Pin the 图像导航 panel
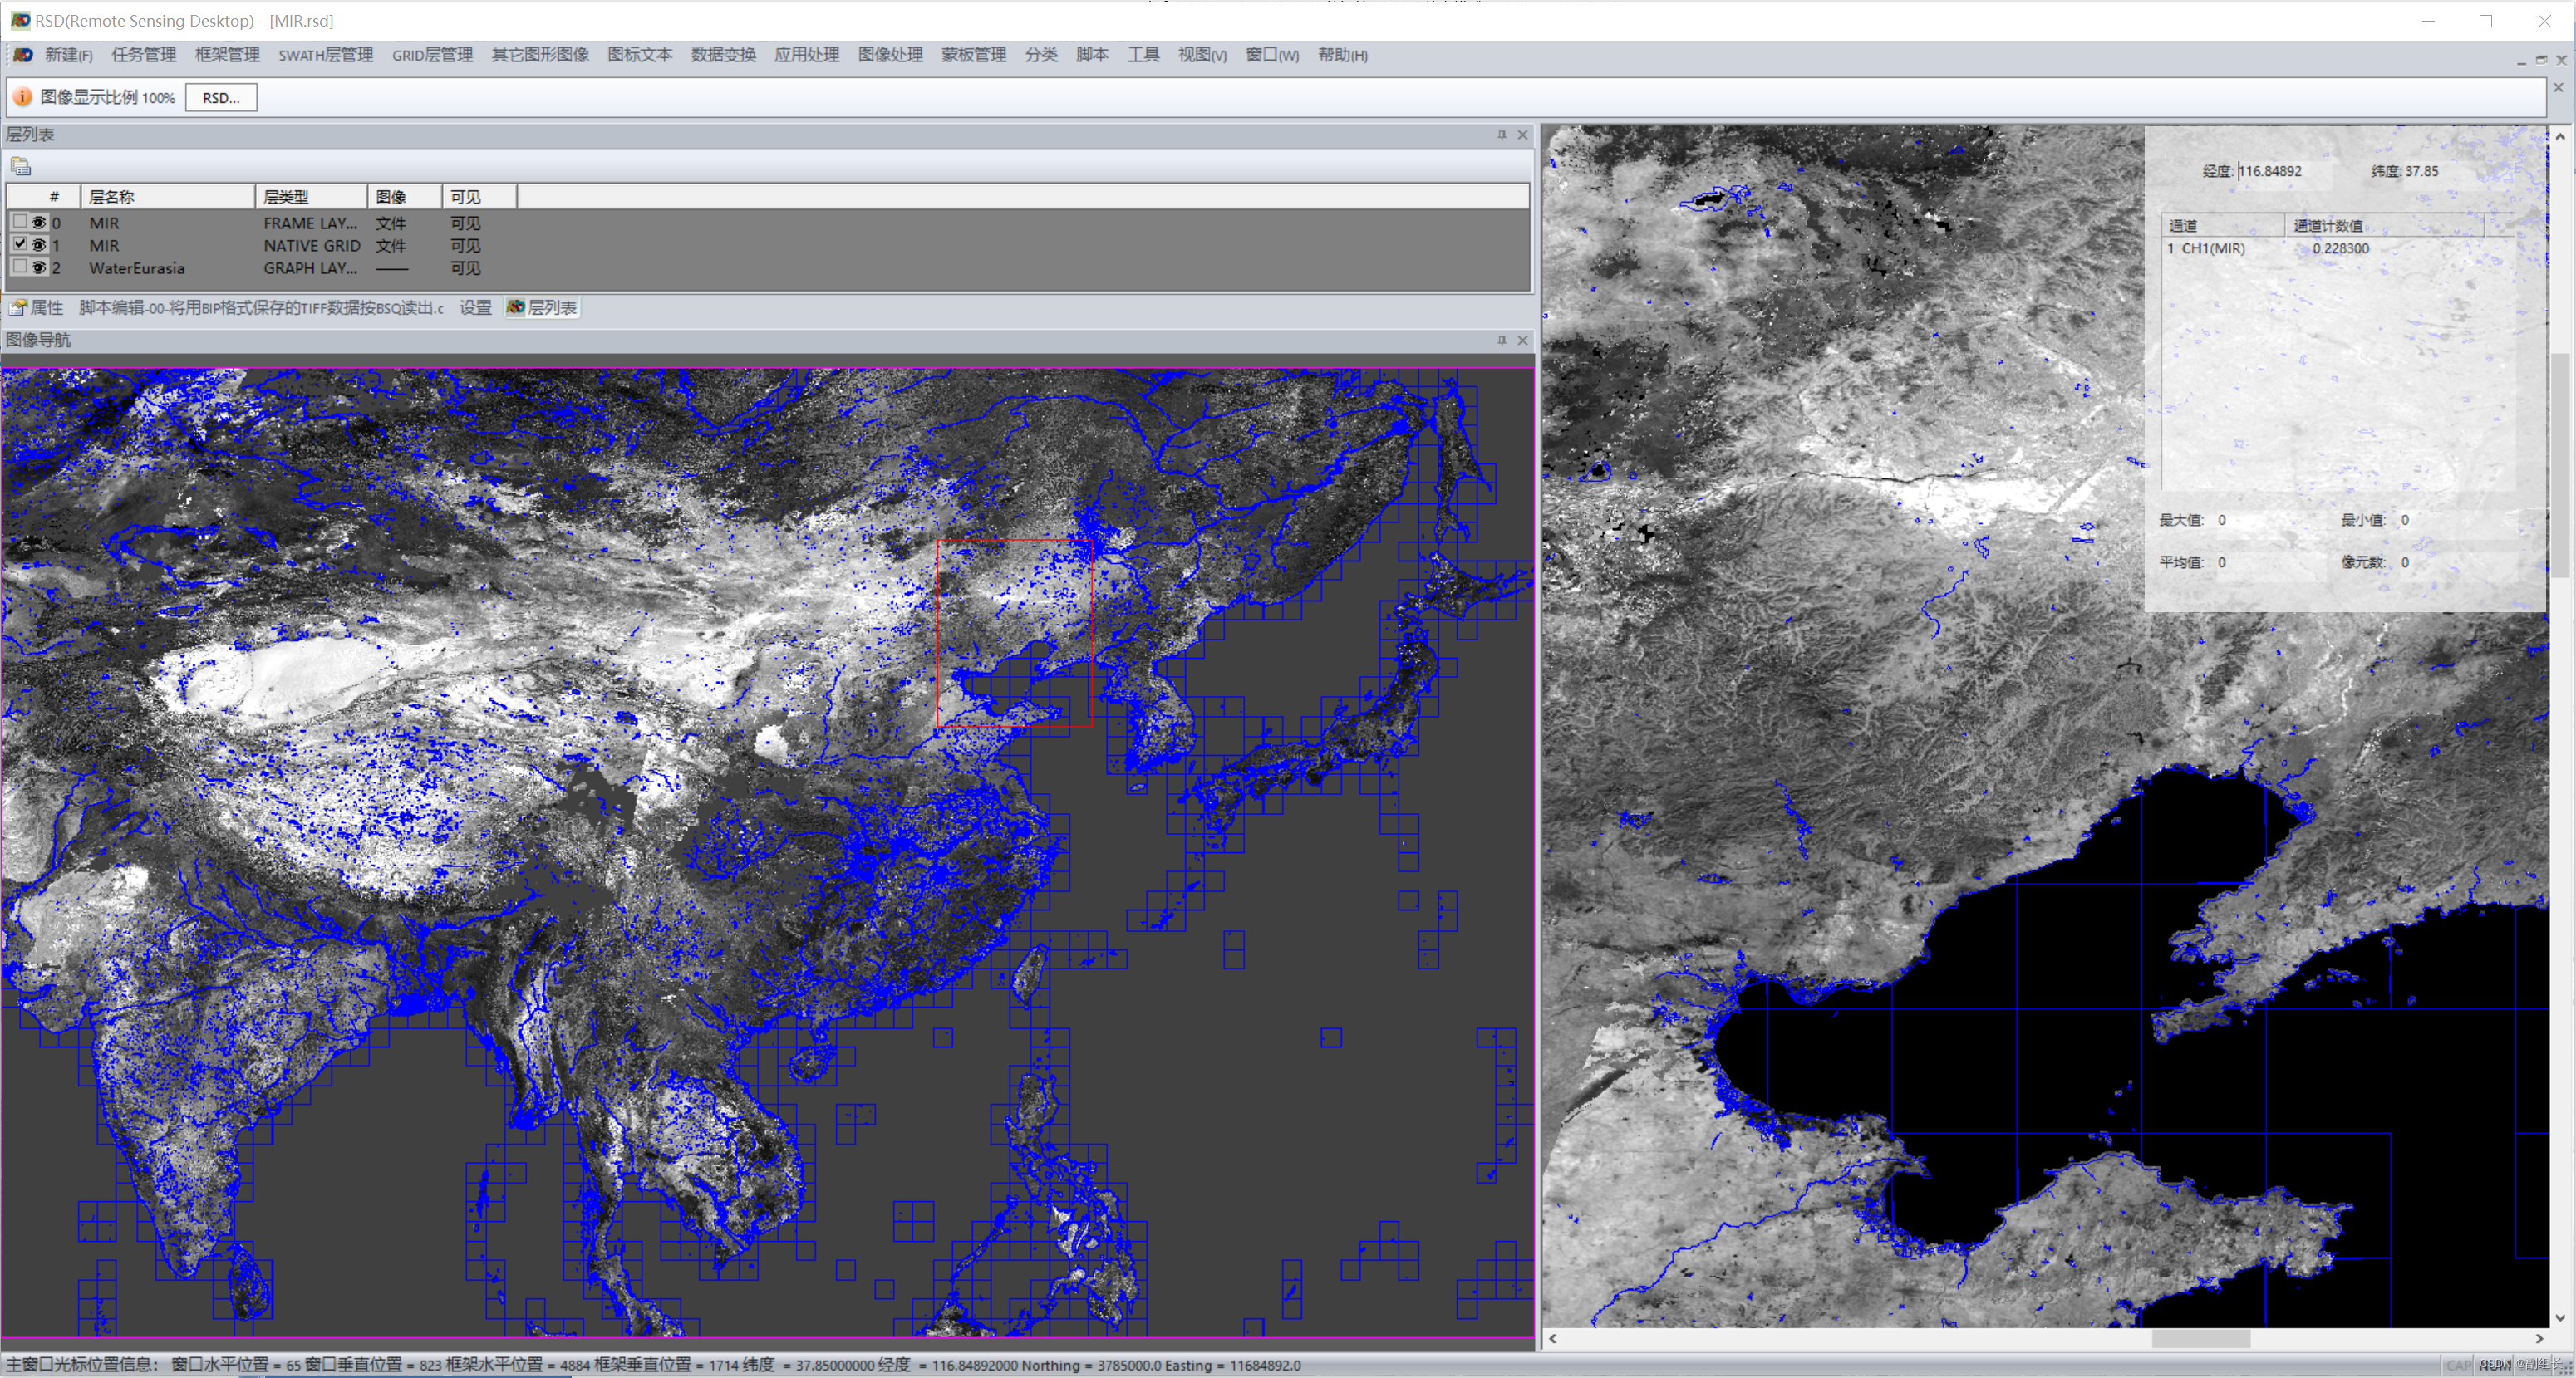The width and height of the screenshot is (2576, 1378). [x=1501, y=341]
